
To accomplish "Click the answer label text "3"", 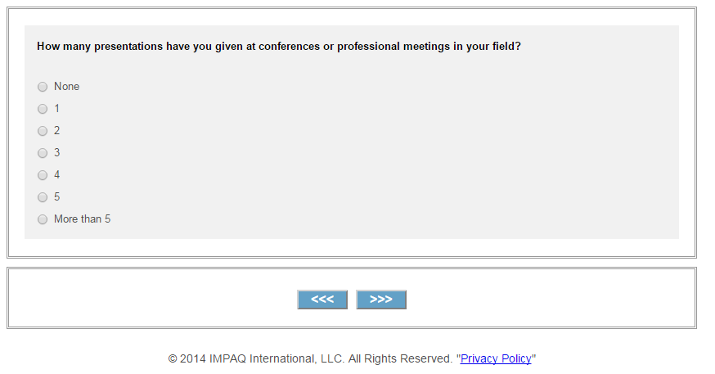I will tap(57, 152).
